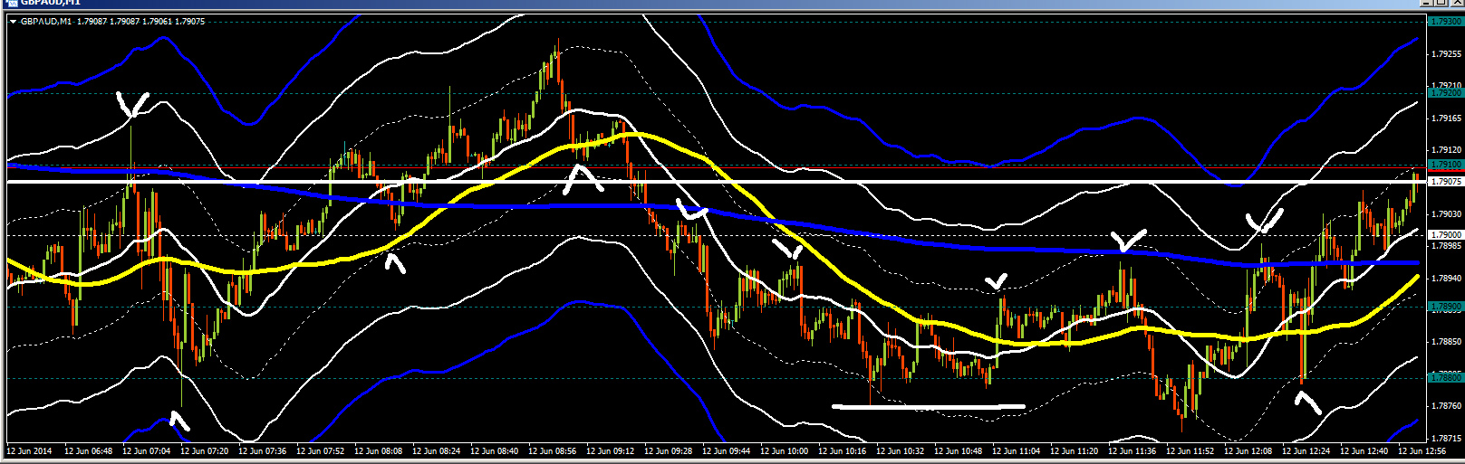Image resolution: width=1465 pixels, height=464 pixels.
Task: Click the 12 Jun 12:08 time label
Action: (x=1248, y=450)
